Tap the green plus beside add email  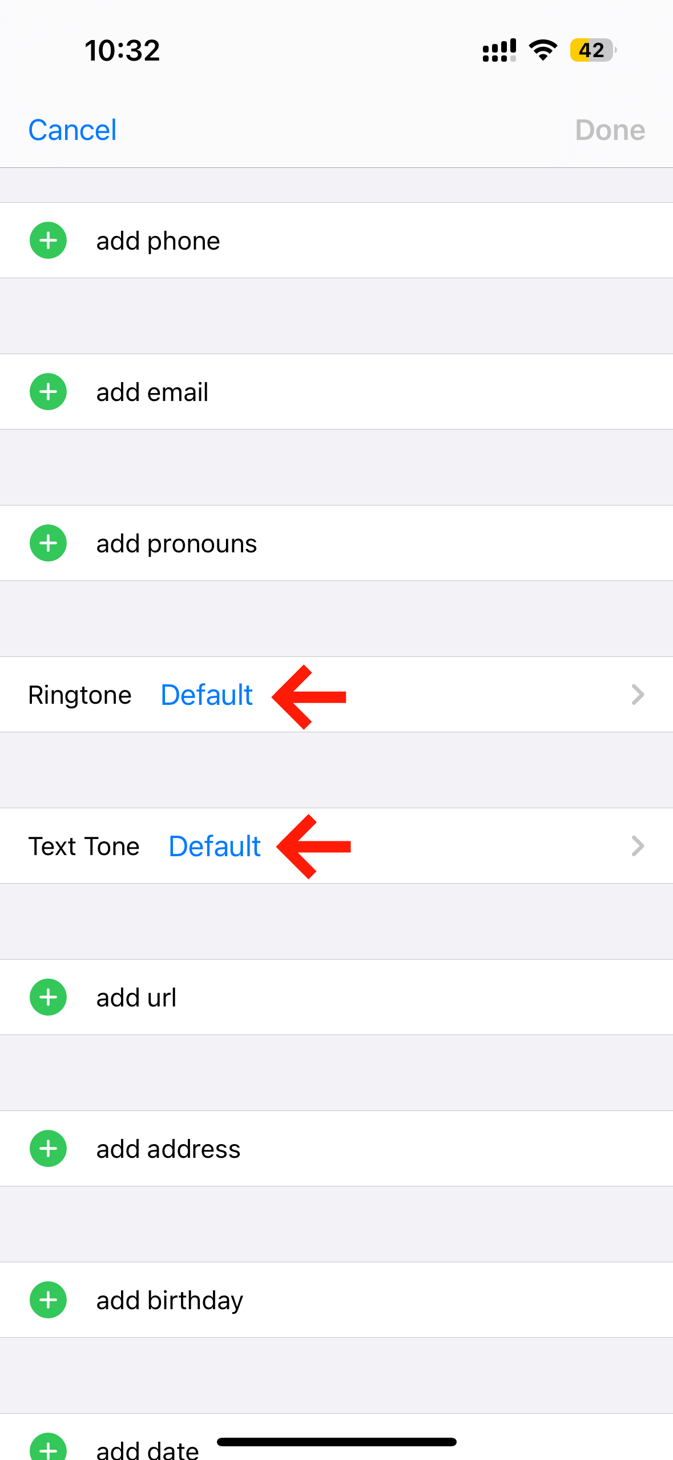click(x=48, y=392)
